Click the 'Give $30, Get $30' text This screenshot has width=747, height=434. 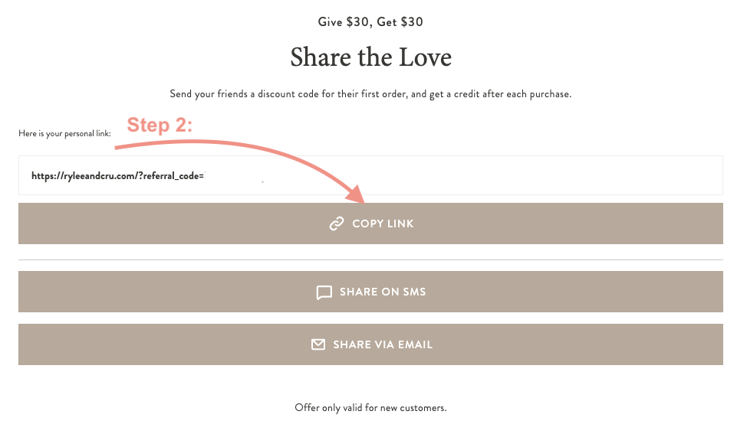point(370,22)
